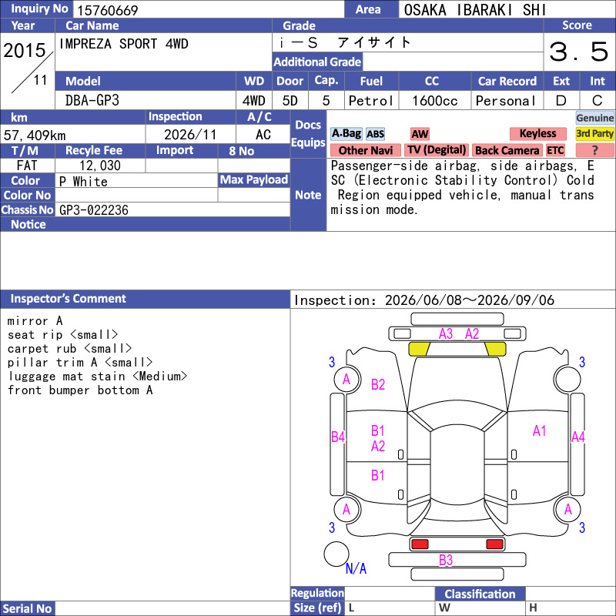This screenshot has width=616, height=616.
Task: Select the Other Navi badge
Action: pyautogui.click(x=365, y=150)
